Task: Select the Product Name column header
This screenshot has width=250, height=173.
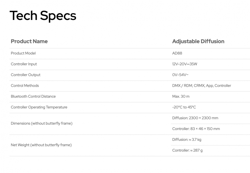Action: tap(29, 41)
